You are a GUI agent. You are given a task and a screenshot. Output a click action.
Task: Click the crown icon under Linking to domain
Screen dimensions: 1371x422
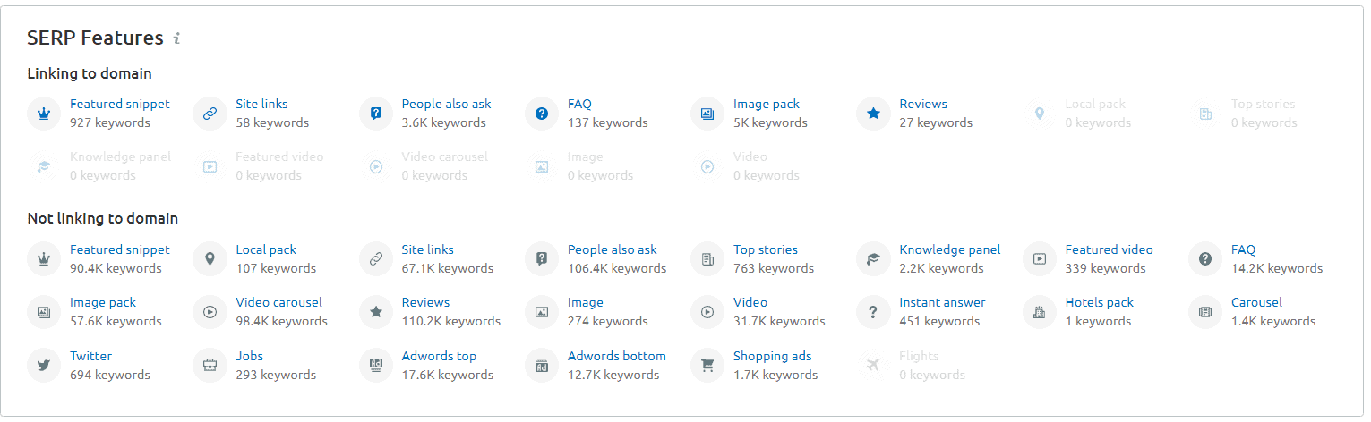click(x=43, y=114)
